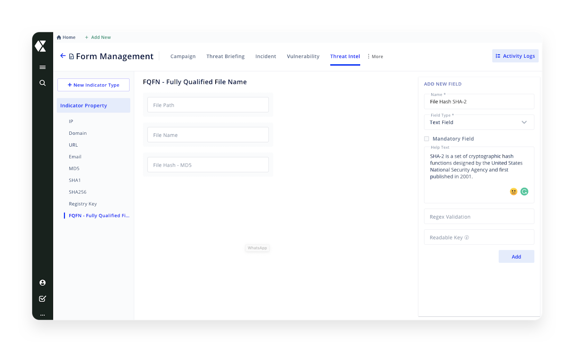This screenshot has height=352, width=574.
Task: Click the Name input containing File Hash SHA-2
Action: click(479, 102)
